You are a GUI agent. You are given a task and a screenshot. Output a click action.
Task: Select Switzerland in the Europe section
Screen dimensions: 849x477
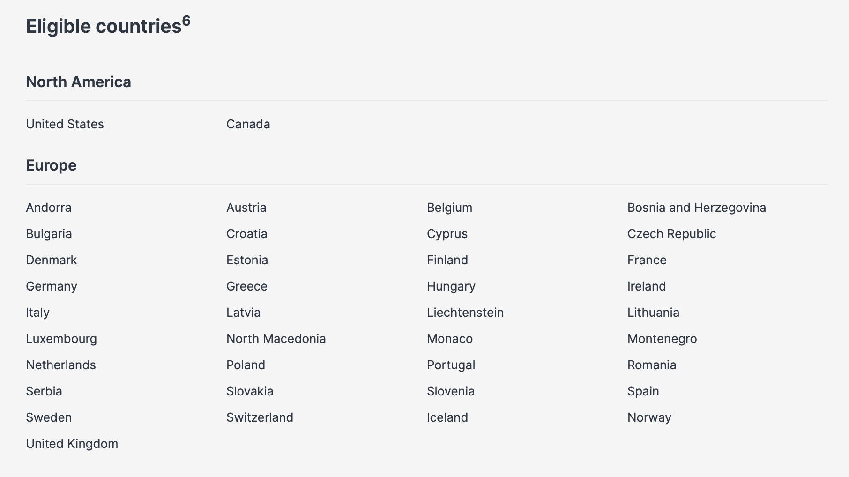point(260,417)
